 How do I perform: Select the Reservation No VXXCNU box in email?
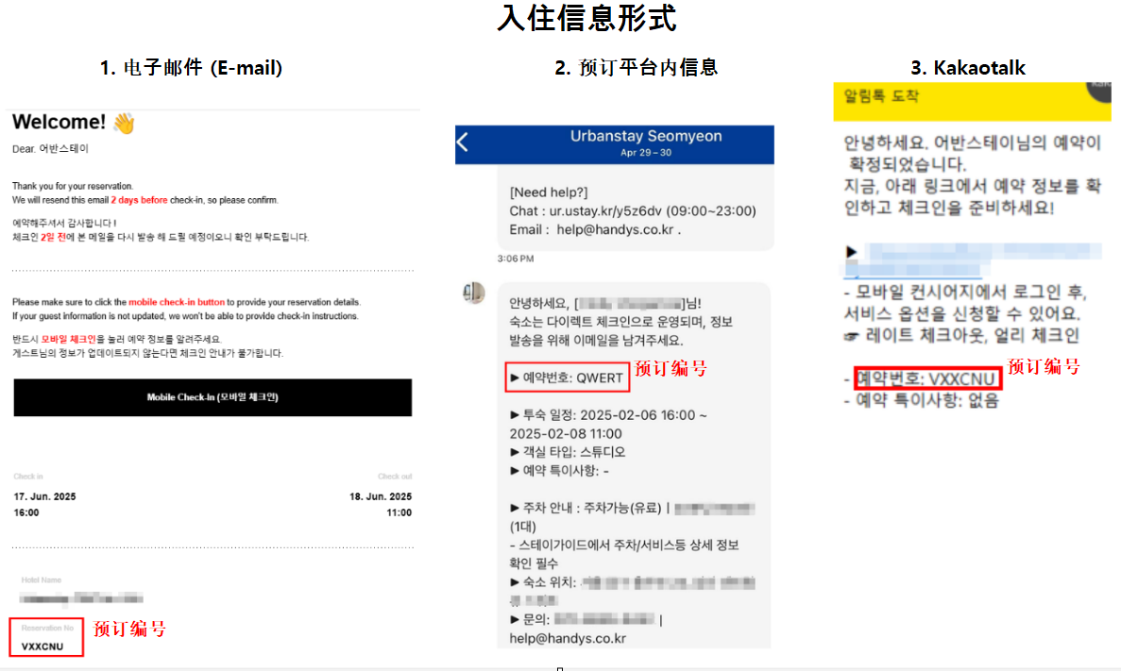pos(46,637)
